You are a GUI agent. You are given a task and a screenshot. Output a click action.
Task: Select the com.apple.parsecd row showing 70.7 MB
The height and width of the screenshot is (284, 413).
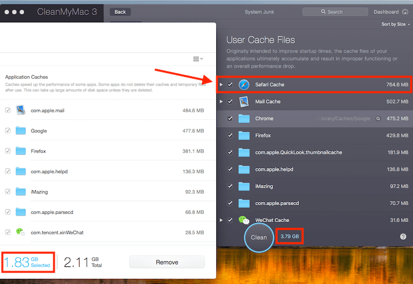click(x=315, y=203)
